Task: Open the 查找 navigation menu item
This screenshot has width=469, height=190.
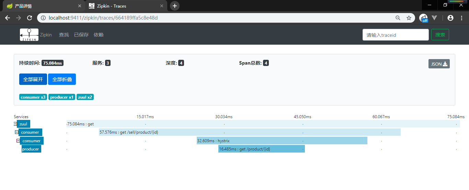Action: click(64, 35)
